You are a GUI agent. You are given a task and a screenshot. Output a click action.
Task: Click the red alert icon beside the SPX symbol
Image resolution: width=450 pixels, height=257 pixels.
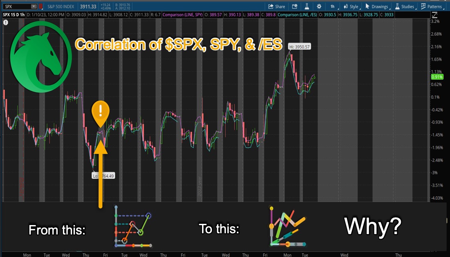[40, 6]
